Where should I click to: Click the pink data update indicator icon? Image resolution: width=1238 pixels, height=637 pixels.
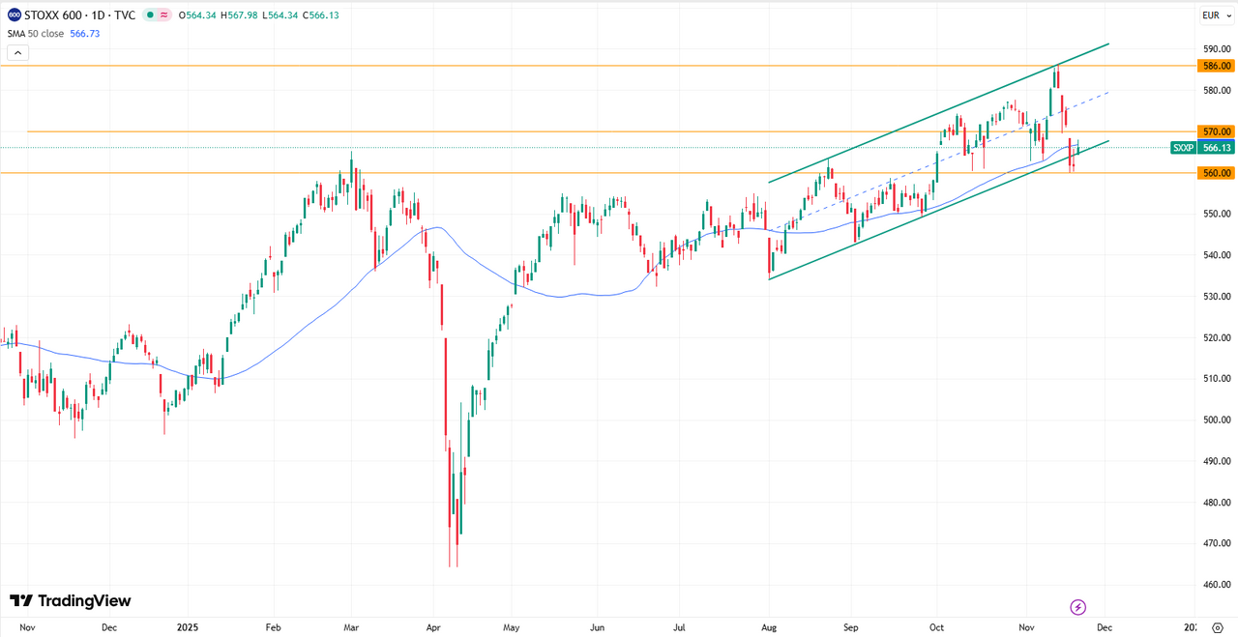(165, 14)
